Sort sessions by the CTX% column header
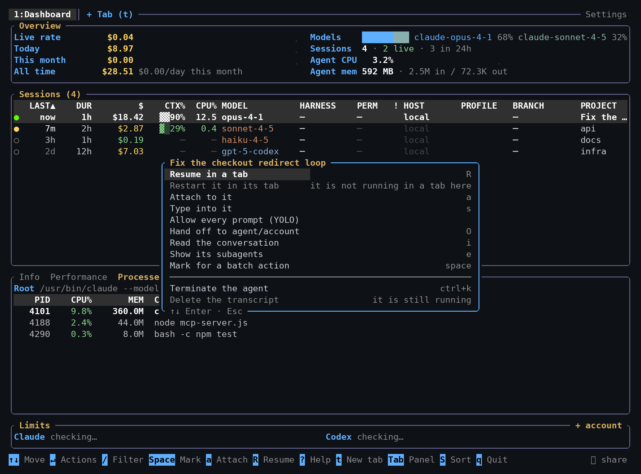Image resolution: width=641 pixels, height=474 pixels. tap(175, 106)
